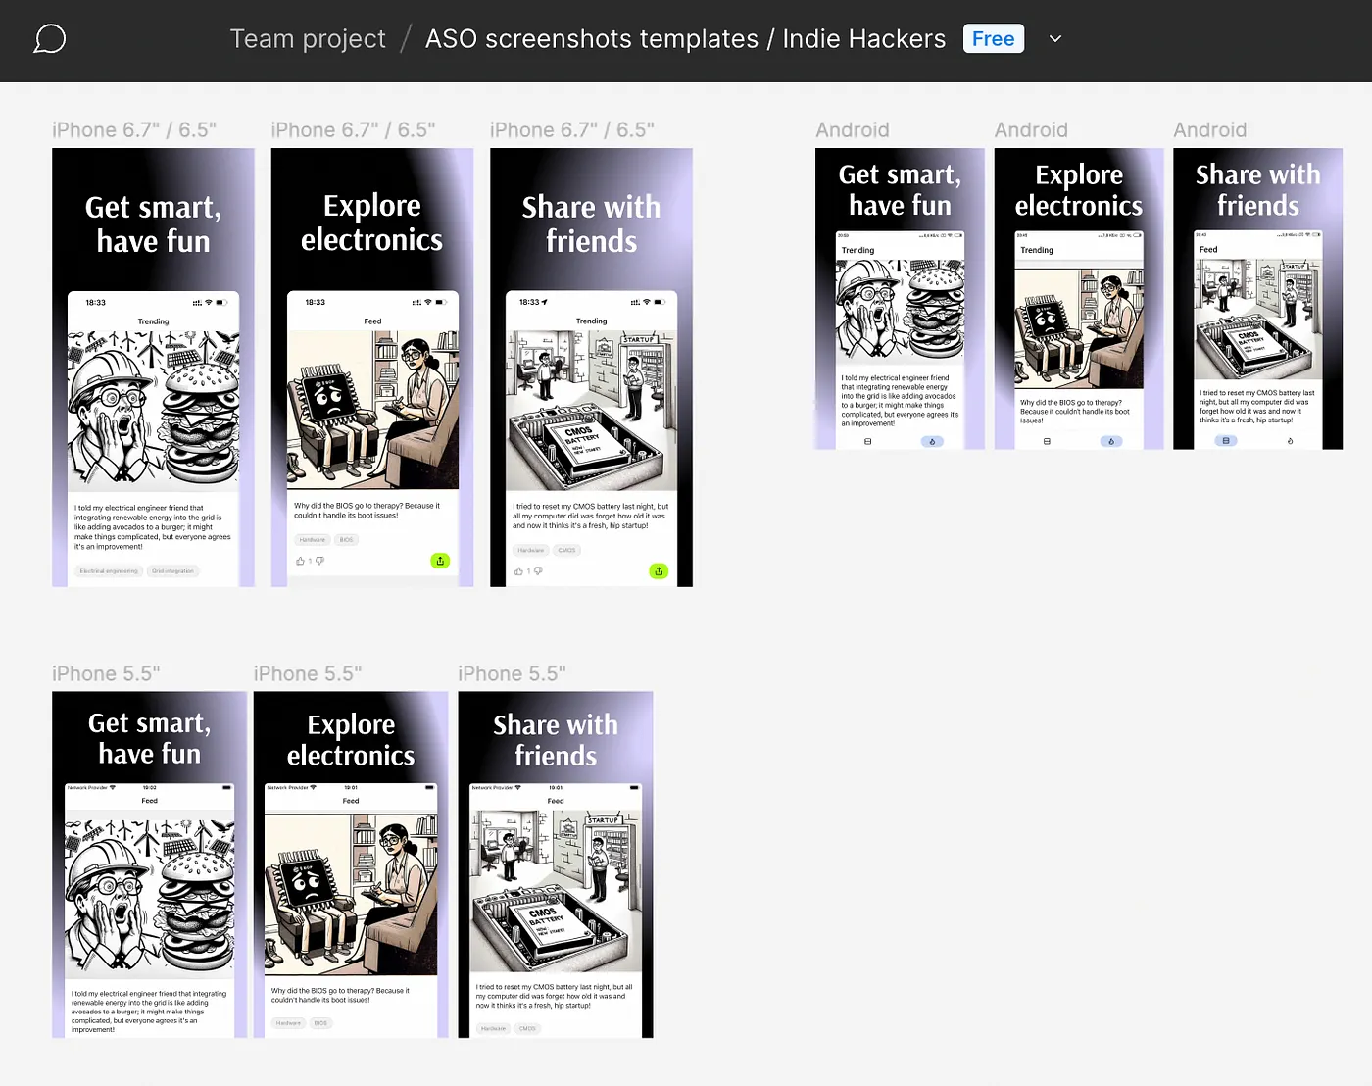1372x1086 pixels.
Task: Select iPhone 5.5" label above Explore electronics frame
Action: (308, 674)
